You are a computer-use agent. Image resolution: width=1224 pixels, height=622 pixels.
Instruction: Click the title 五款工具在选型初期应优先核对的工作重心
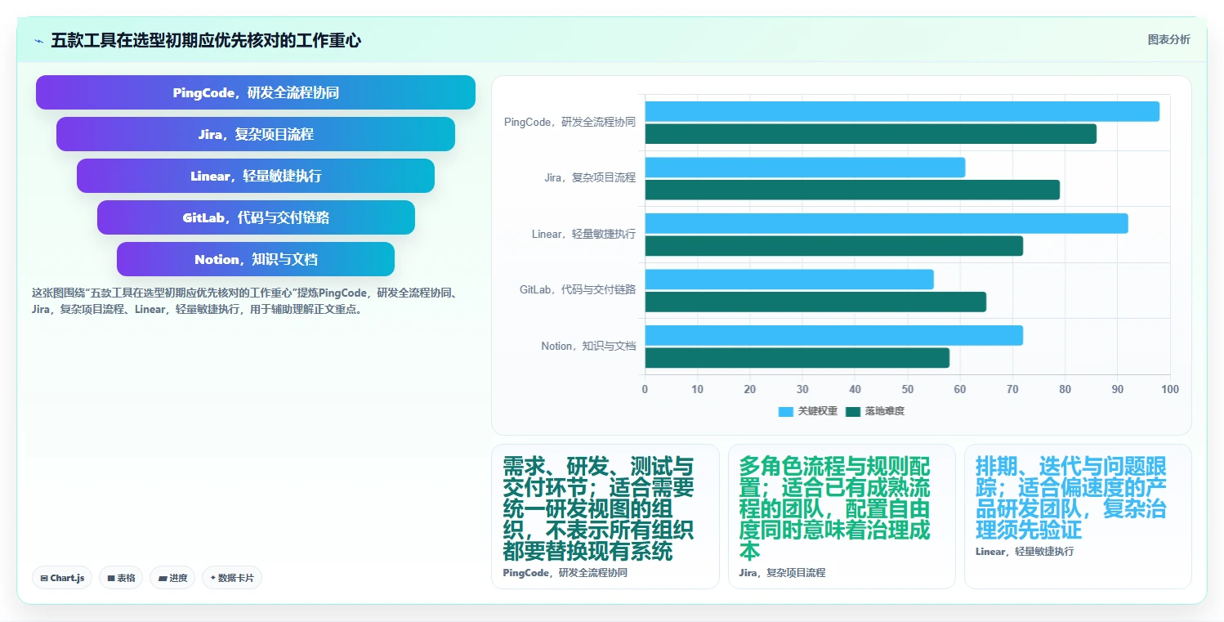point(206,40)
